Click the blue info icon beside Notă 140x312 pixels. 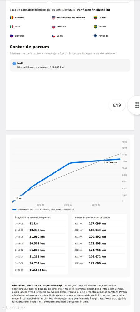tap(14, 63)
